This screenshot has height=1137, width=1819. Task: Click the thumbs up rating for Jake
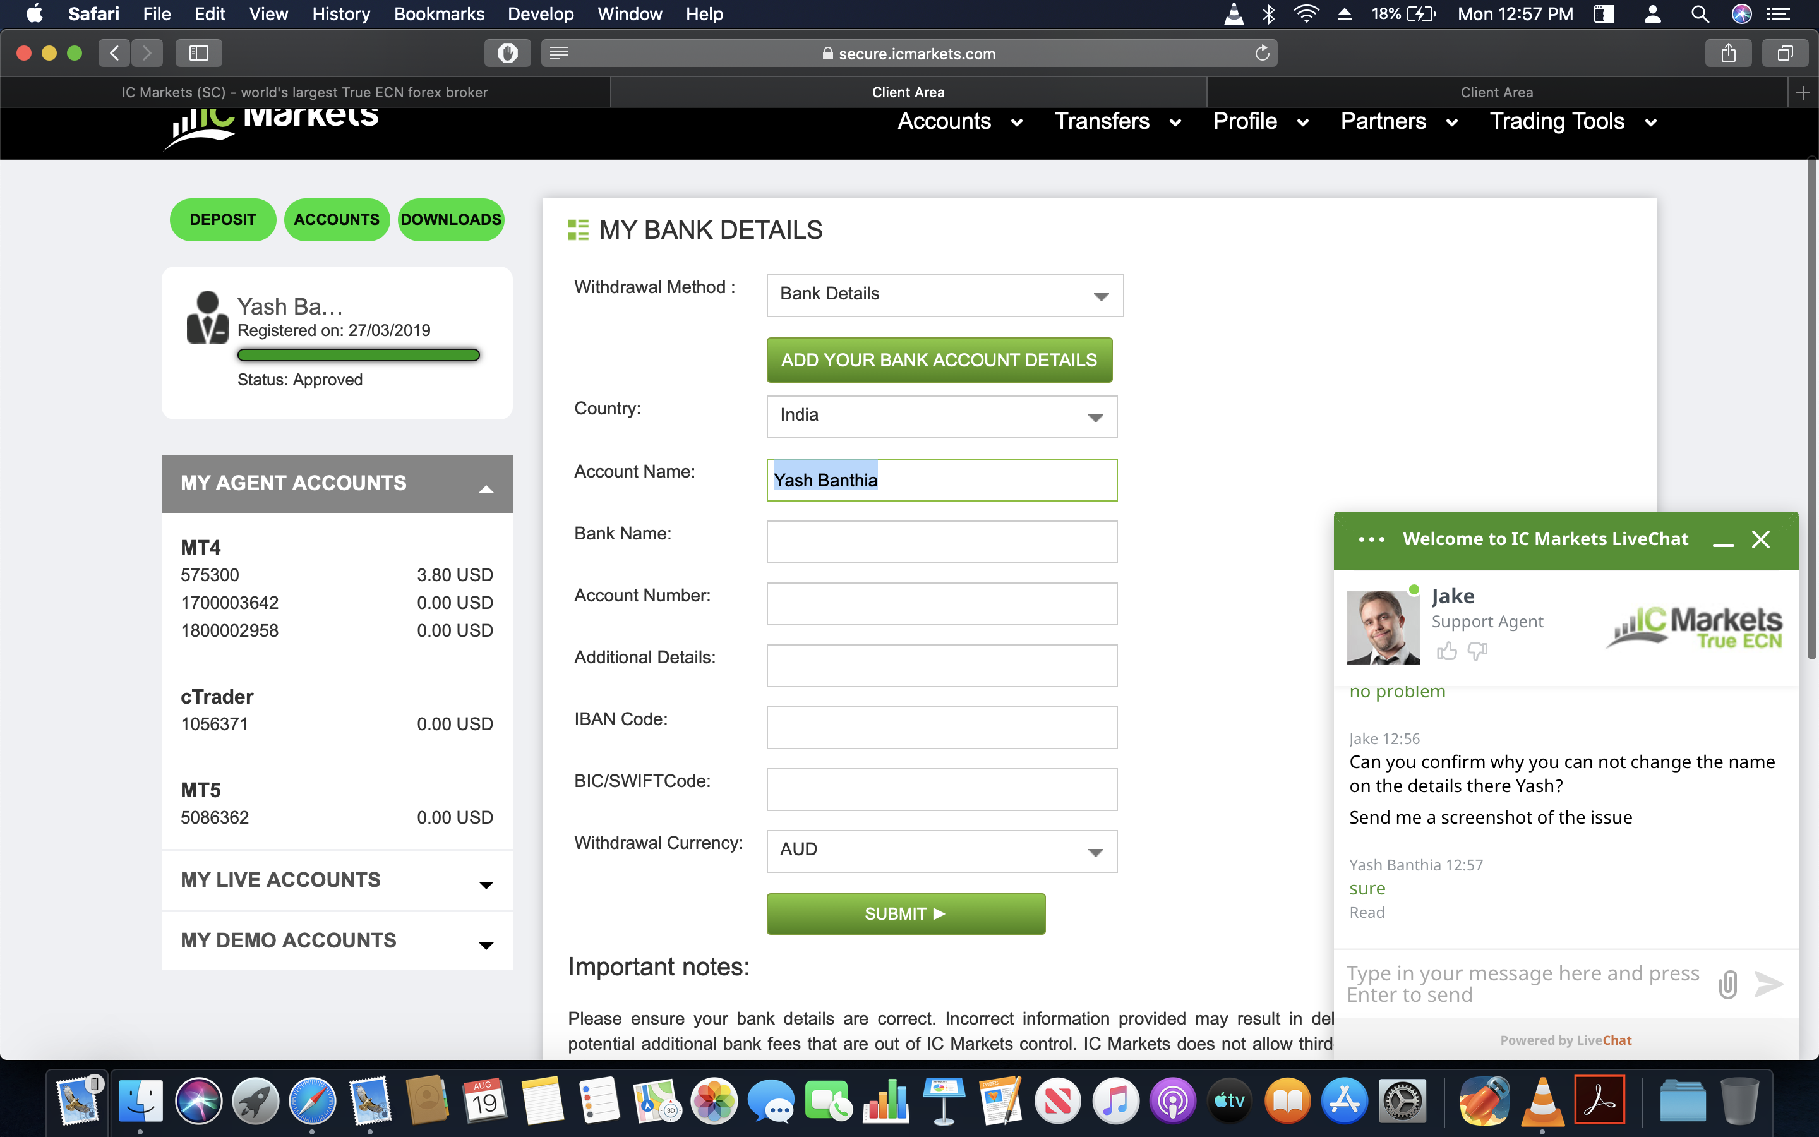[x=1446, y=651]
